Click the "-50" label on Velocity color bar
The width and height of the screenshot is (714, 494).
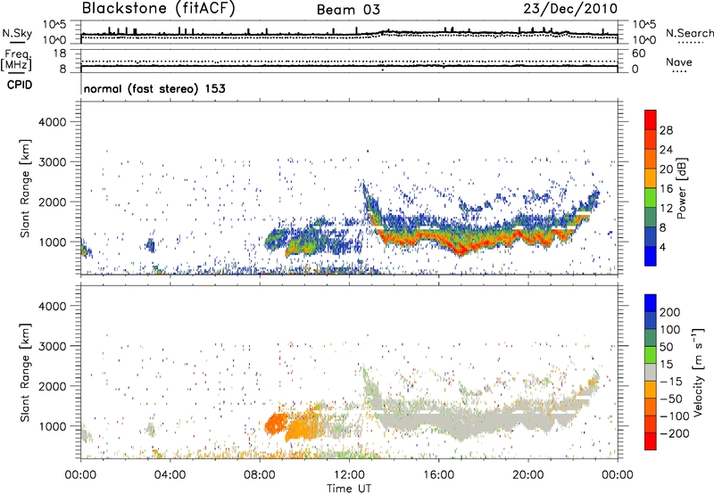pos(671,399)
